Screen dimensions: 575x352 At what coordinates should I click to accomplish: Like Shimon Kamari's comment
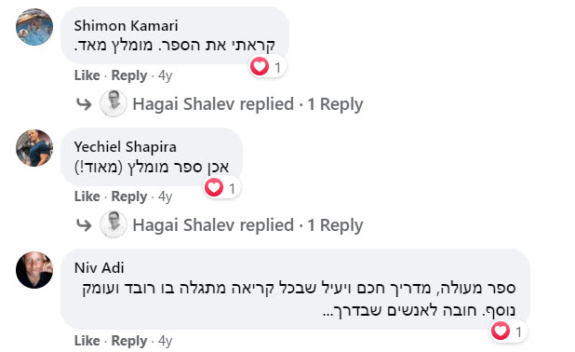pyautogui.click(x=87, y=75)
